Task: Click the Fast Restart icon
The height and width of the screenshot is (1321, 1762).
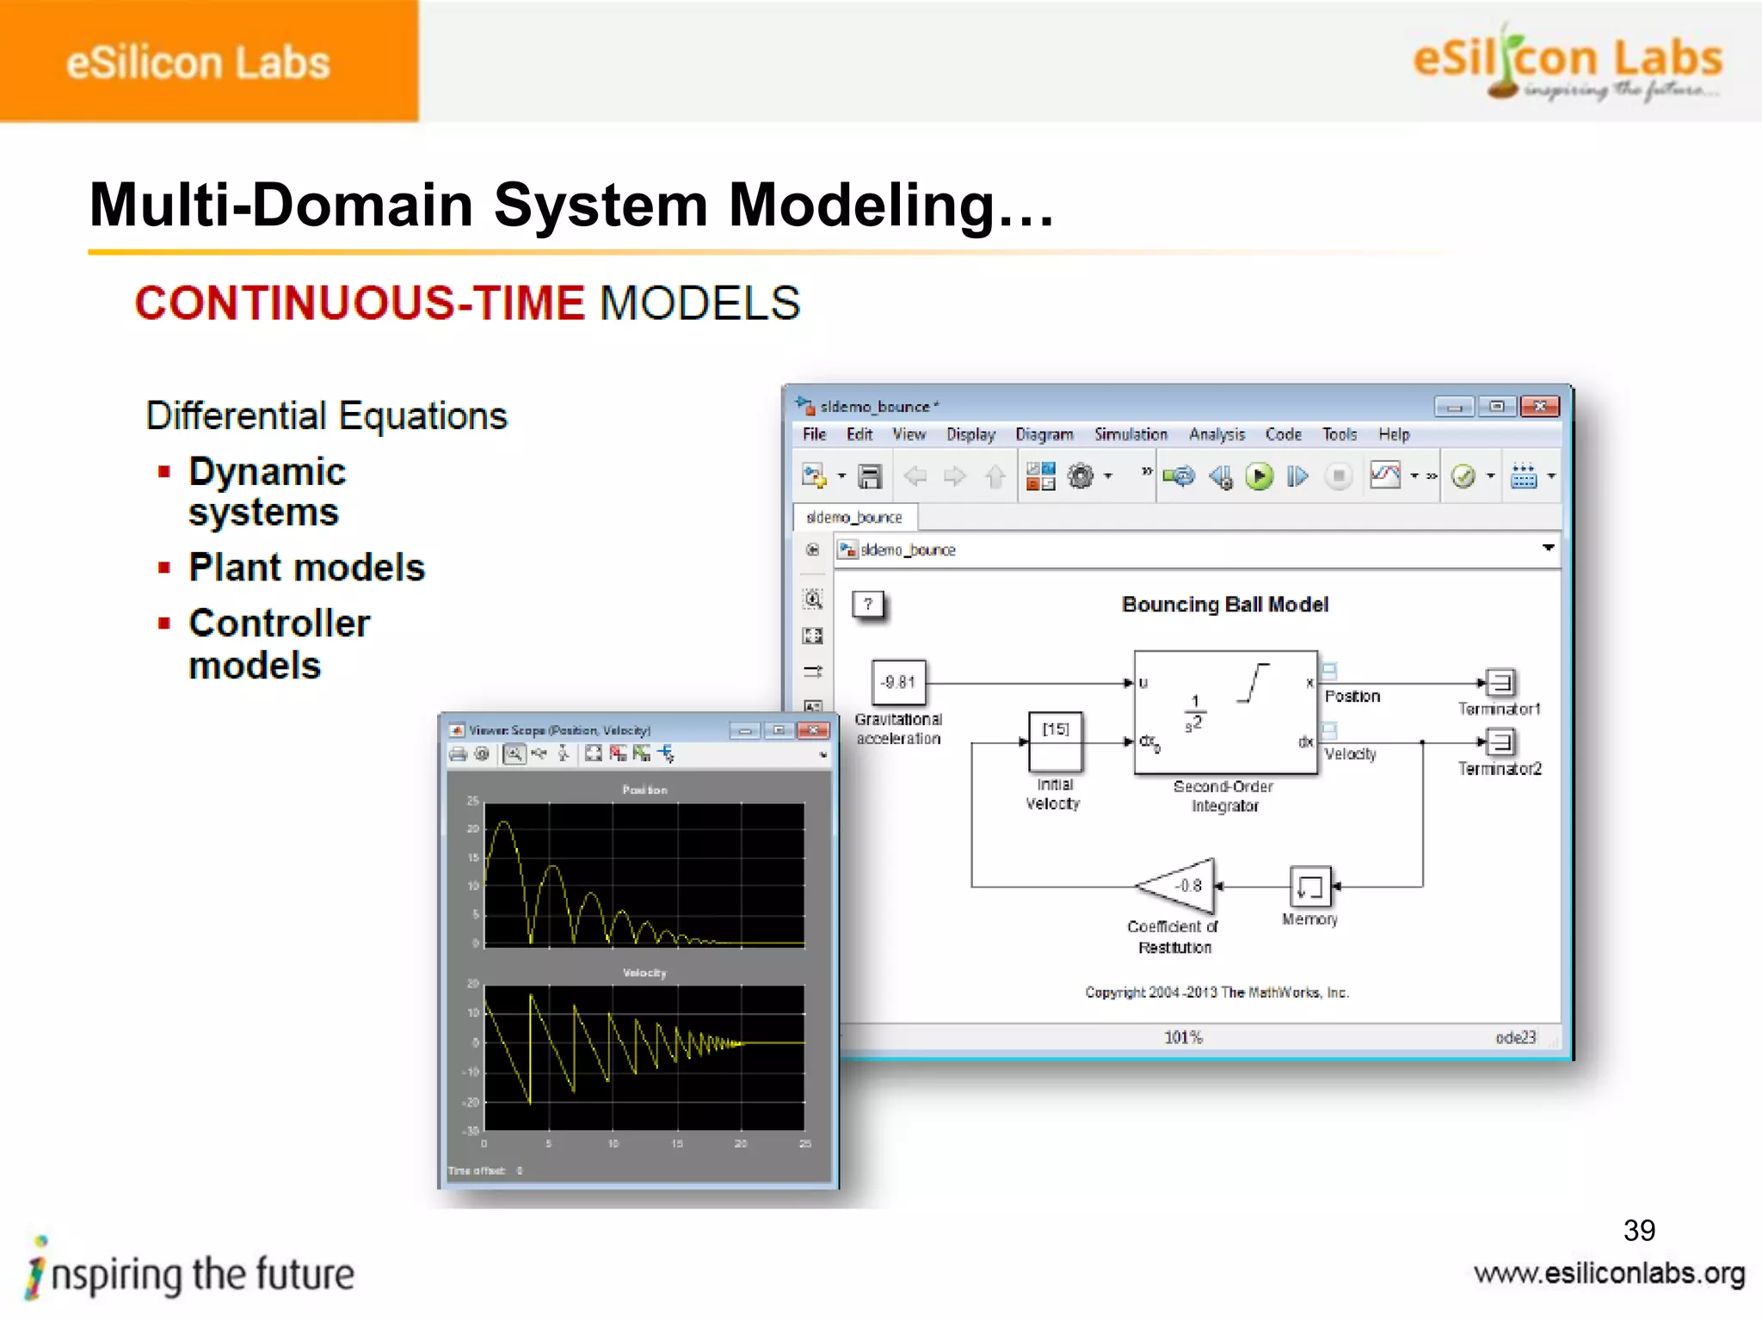Action: (x=1179, y=476)
